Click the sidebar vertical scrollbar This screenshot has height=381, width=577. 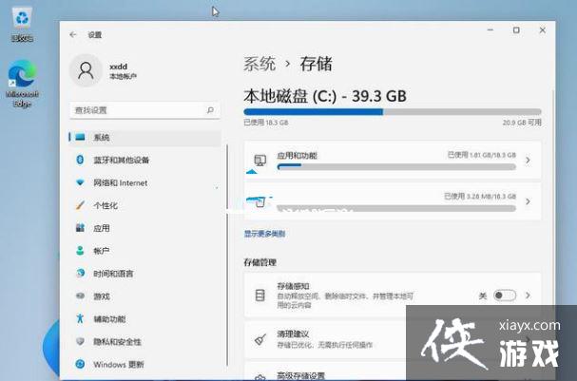coord(227,256)
